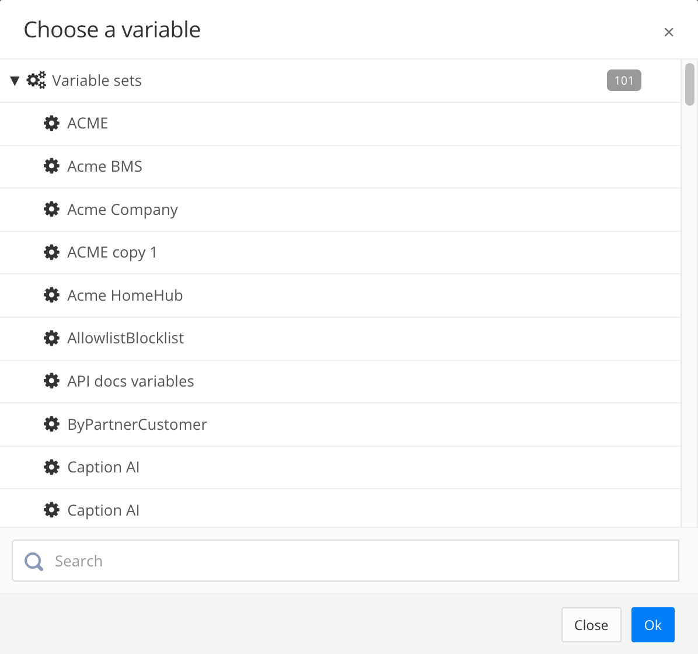Click the gear icon next to ACME copy 1
The width and height of the screenshot is (698, 654).
[x=51, y=252]
